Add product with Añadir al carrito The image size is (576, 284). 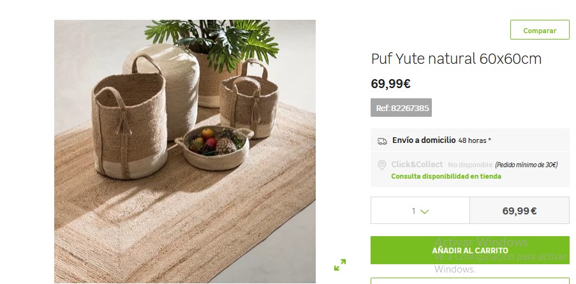[470, 250]
